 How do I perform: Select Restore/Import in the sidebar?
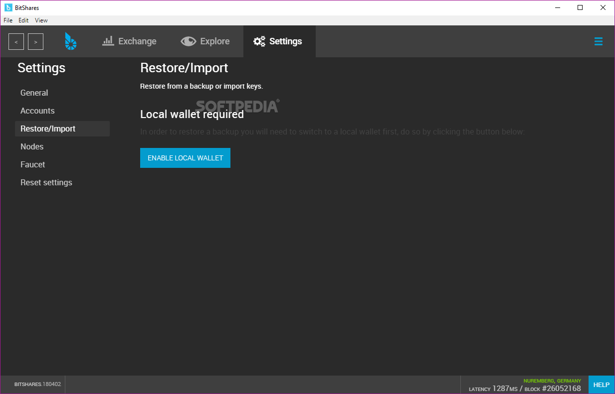[62, 129]
